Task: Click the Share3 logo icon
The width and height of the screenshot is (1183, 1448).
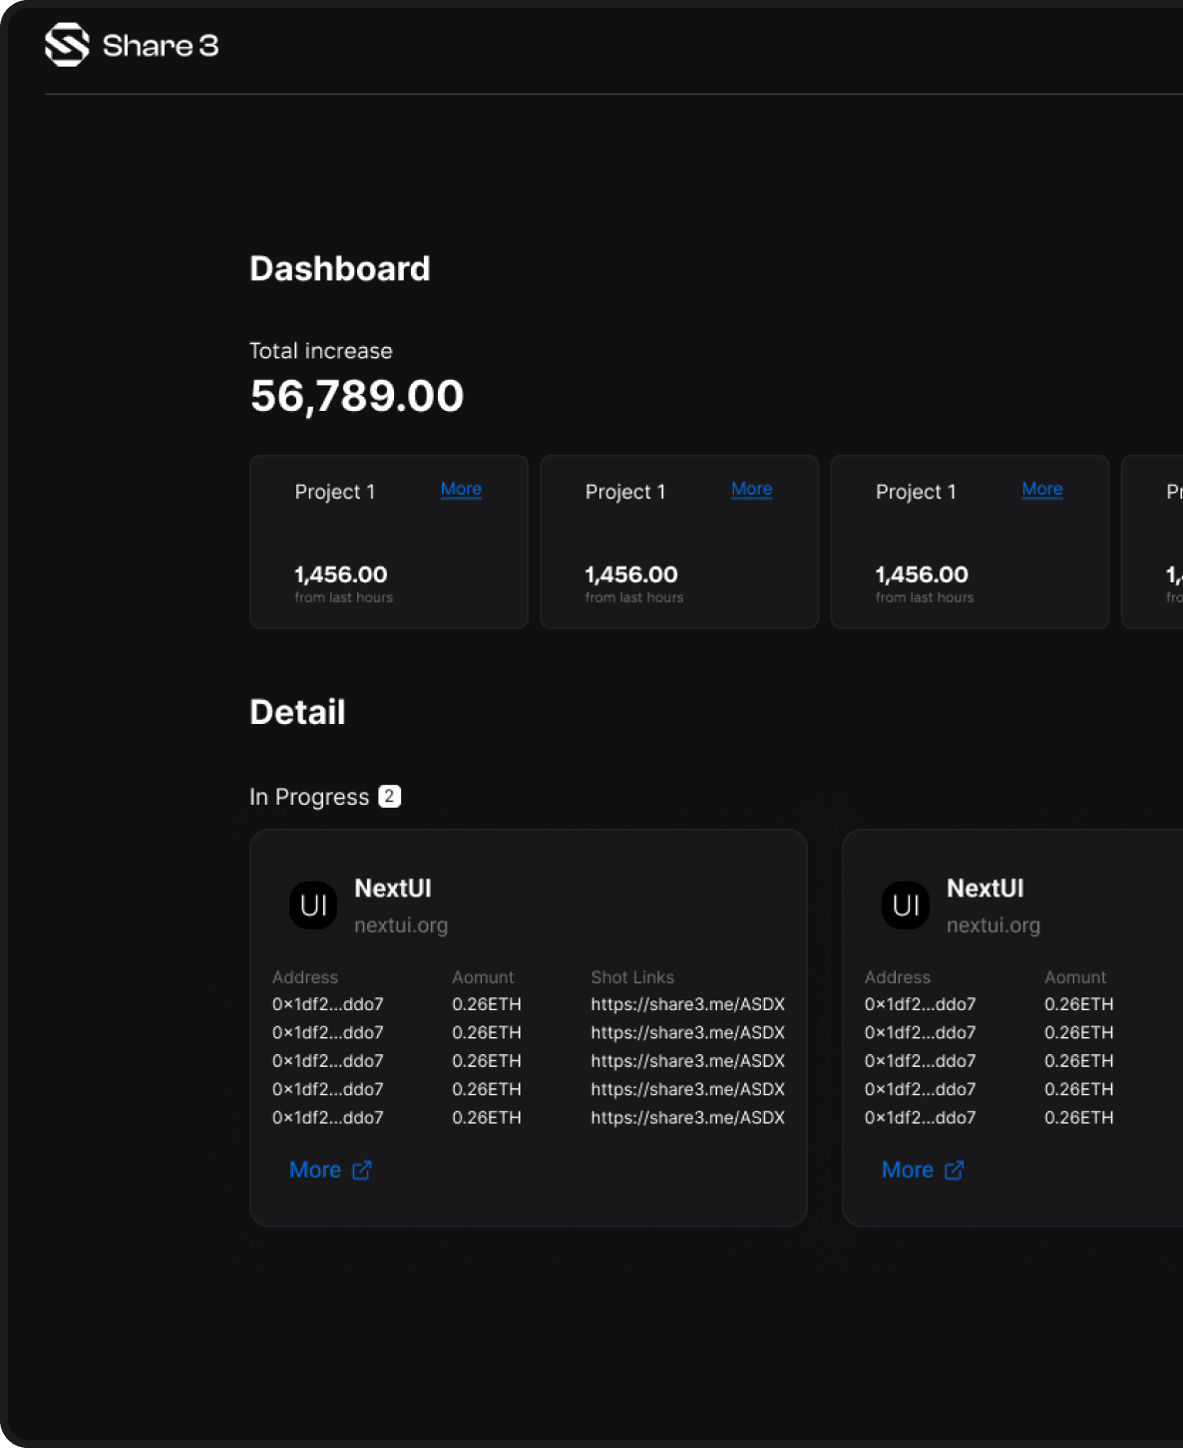Action: point(67,45)
